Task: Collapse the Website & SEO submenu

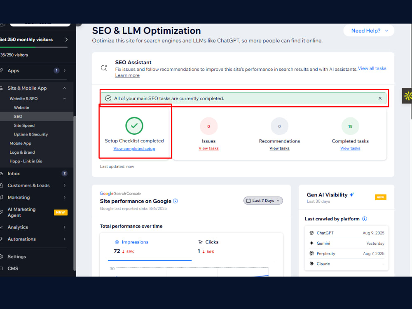Action: coord(65,98)
